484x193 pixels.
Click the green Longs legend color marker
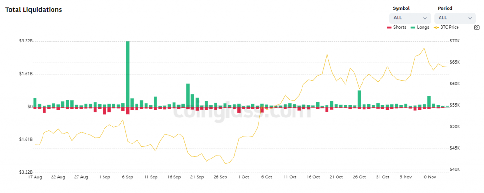tap(413, 28)
